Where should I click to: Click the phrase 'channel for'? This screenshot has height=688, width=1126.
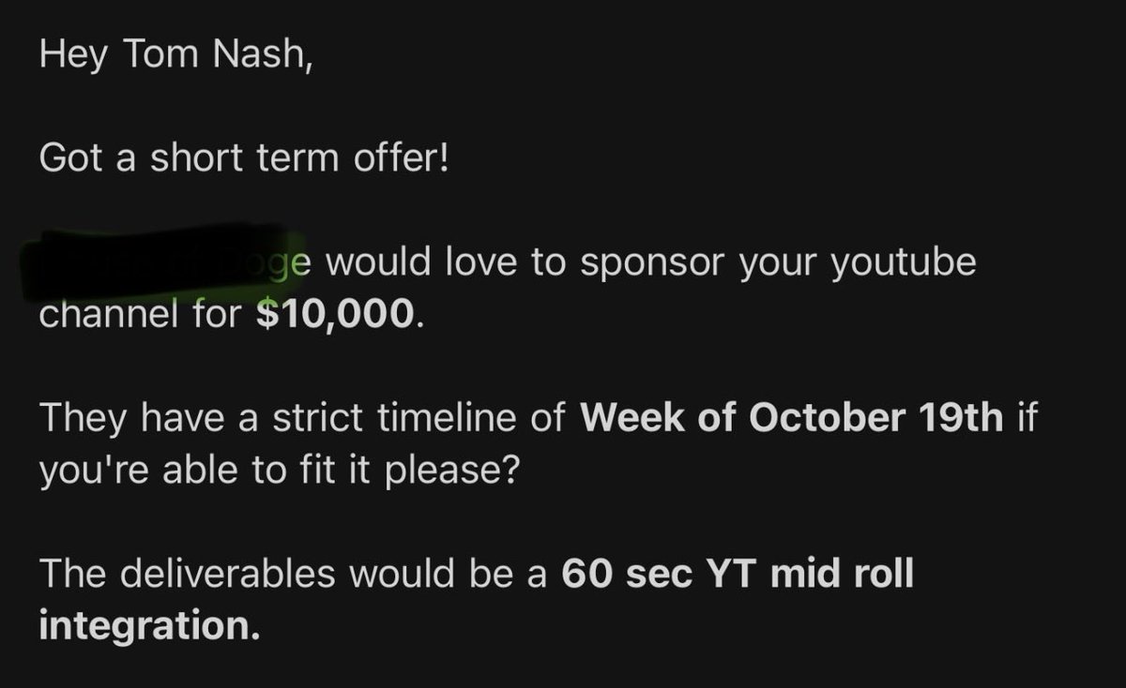pyautogui.click(x=141, y=316)
